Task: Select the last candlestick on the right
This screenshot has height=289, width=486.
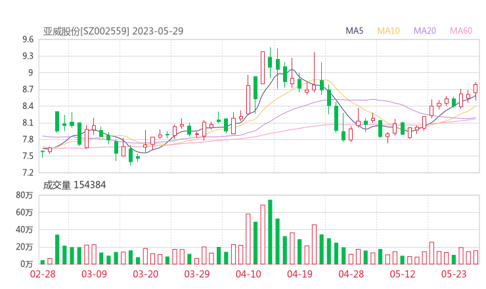Action: pos(475,91)
